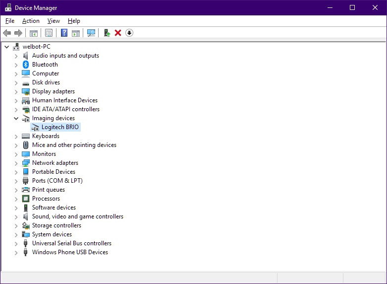Click the System devices folder icon
387x284 pixels.
pyautogui.click(x=26, y=234)
